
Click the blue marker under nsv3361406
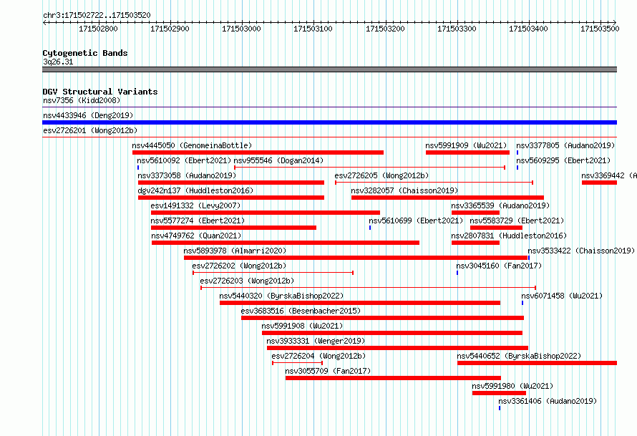tap(500, 408)
